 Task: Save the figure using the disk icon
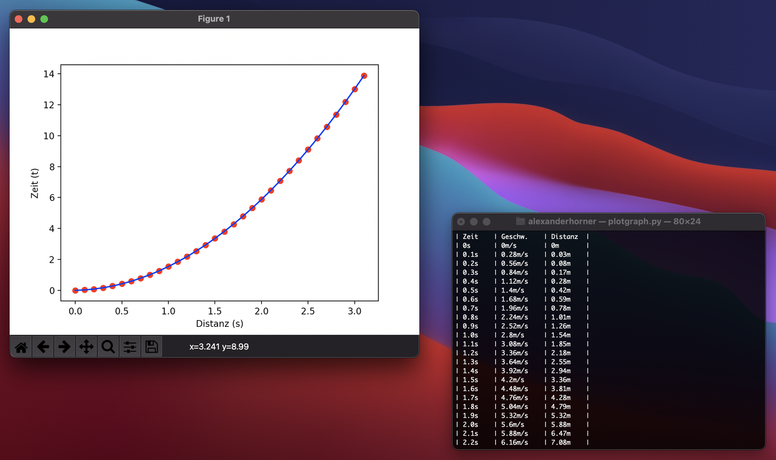click(x=152, y=346)
